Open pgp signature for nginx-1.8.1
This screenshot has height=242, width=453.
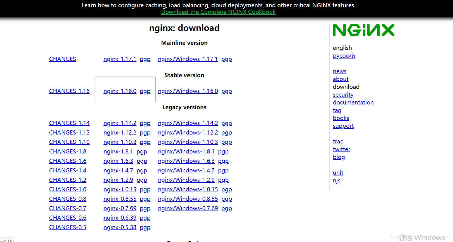tap(142, 152)
